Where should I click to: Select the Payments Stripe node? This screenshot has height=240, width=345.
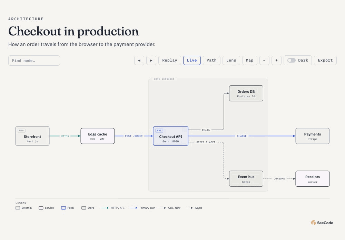point(313,136)
